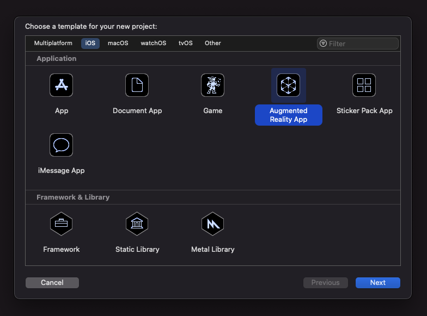
Task: Click the Previous button
Action: (325, 283)
